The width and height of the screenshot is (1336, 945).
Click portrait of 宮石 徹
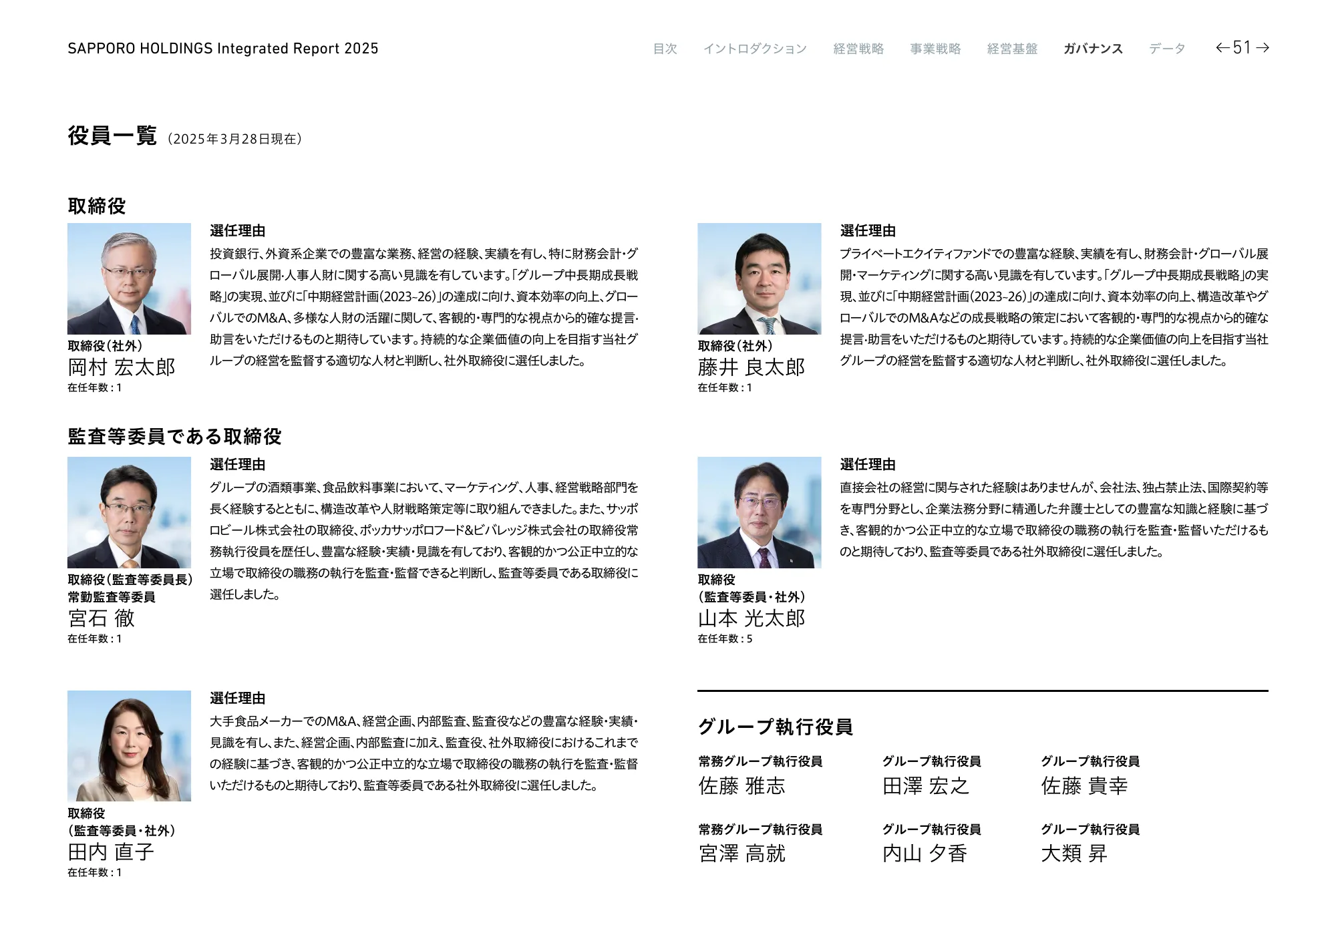coord(129,512)
